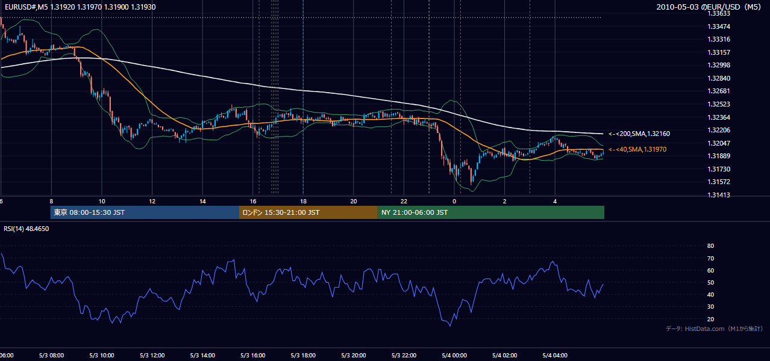Image resolution: width=770 pixels, height=361 pixels.
Task: Click the 5/3 16:00 time axis label
Action: pos(253,356)
